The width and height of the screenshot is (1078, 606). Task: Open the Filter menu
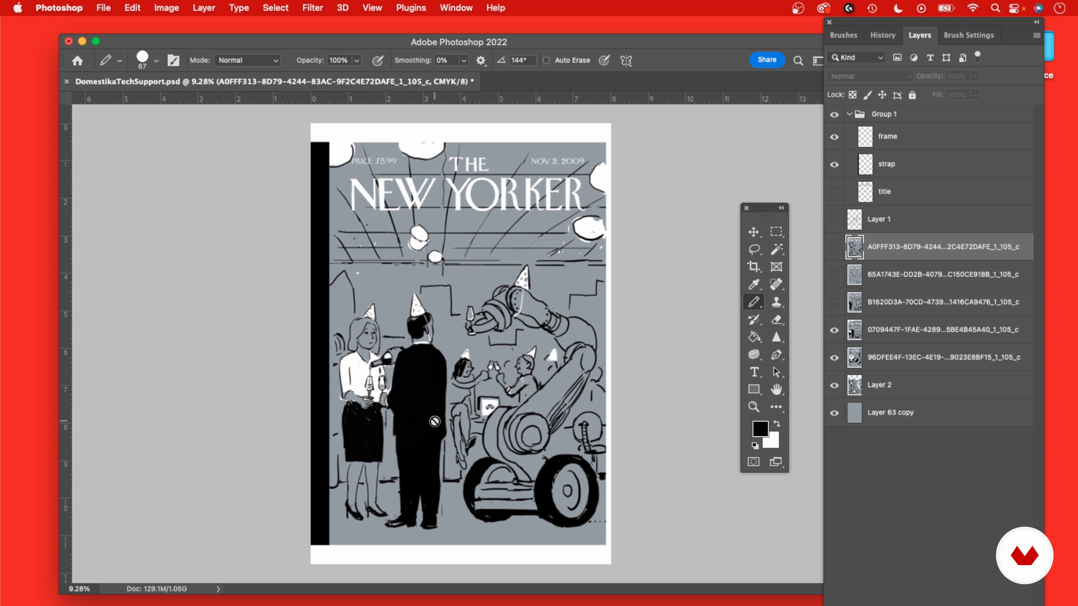click(x=313, y=8)
